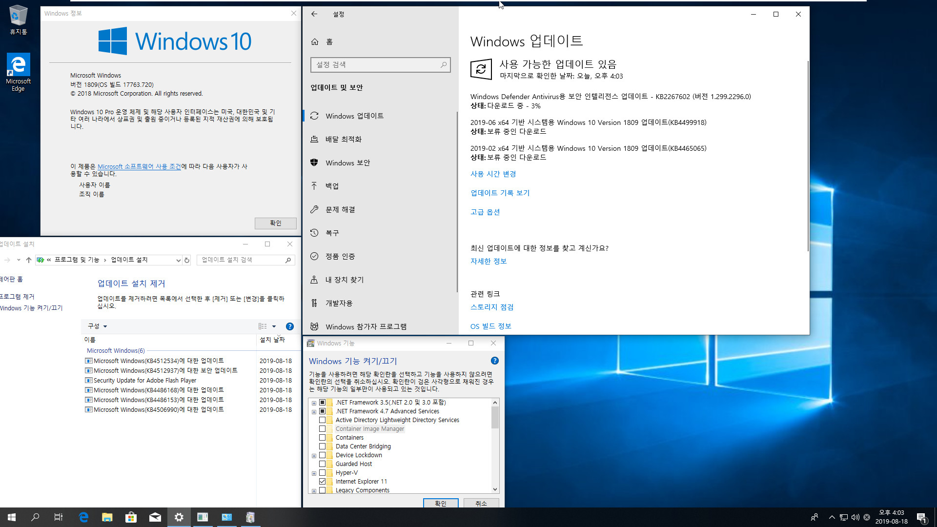Click the Windows Security icon
This screenshot has height=527, width=937.
(x=314, y=162)
